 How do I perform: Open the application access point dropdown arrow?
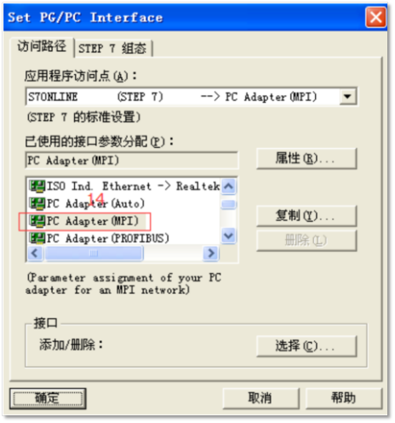pos(348,97)
